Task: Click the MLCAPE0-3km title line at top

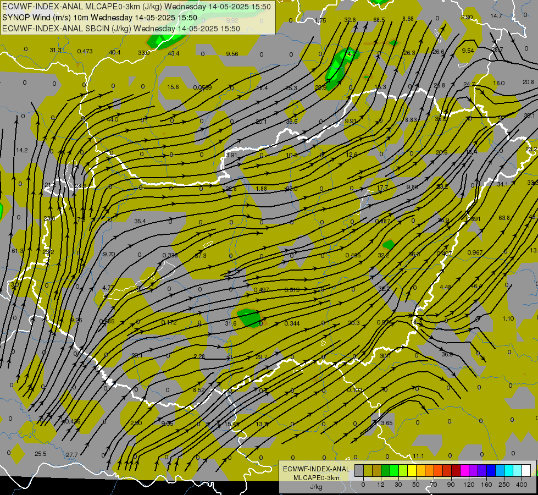Action: pos(136,7)
